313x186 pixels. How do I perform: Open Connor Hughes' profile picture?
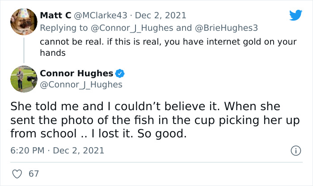[x=23, y=79]
